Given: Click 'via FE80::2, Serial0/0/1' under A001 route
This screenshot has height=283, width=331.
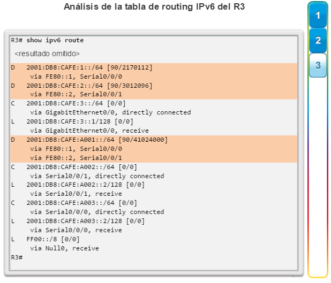Looking at the screenshot, I should coord(76,158).
